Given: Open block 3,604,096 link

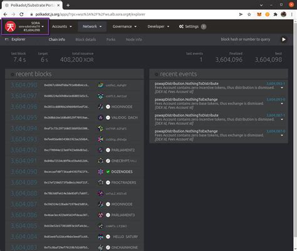Looking at the screenshot, I should coord(24,107).
